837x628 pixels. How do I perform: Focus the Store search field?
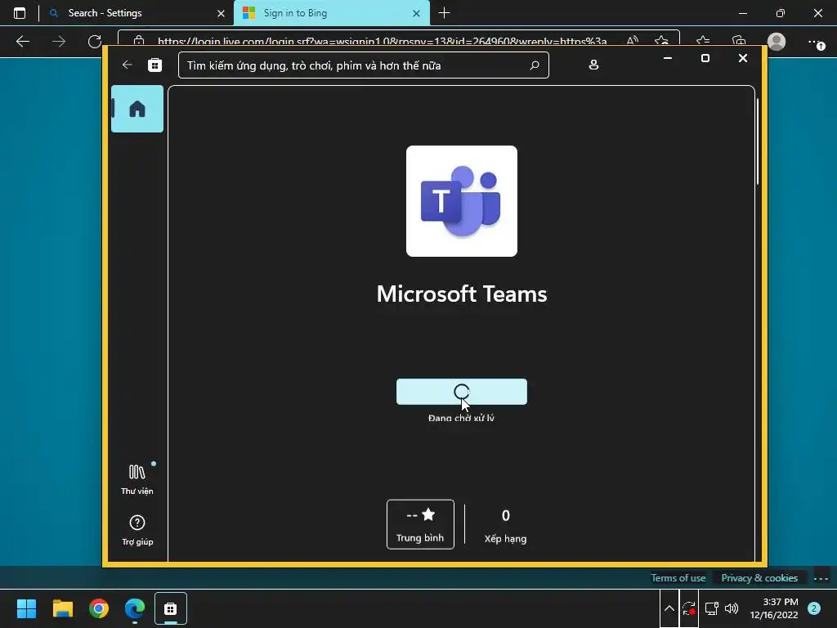click(364, 65)
